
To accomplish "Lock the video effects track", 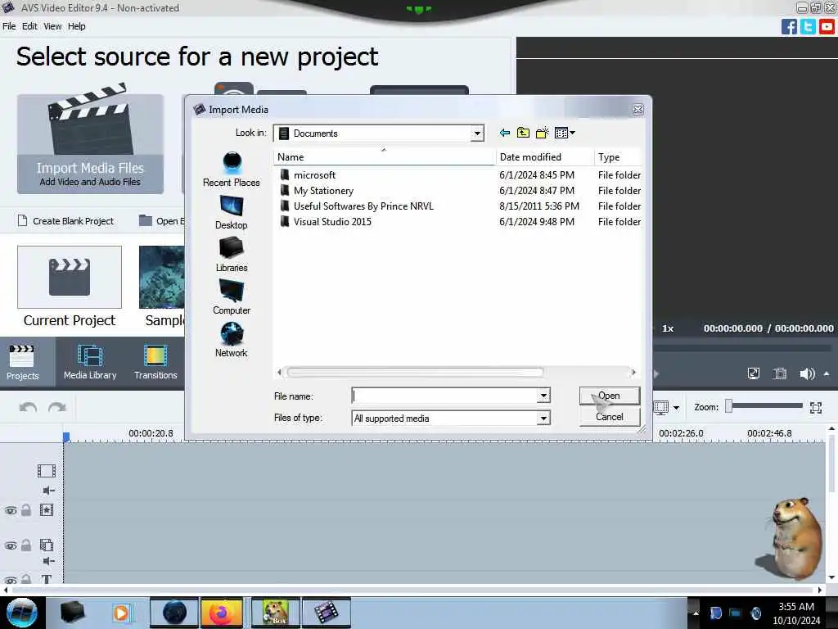I will (x=25, y=509).
